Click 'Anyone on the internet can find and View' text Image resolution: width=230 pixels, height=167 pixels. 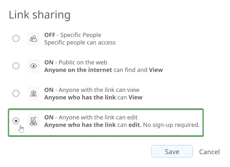click(x=104, y=70)
